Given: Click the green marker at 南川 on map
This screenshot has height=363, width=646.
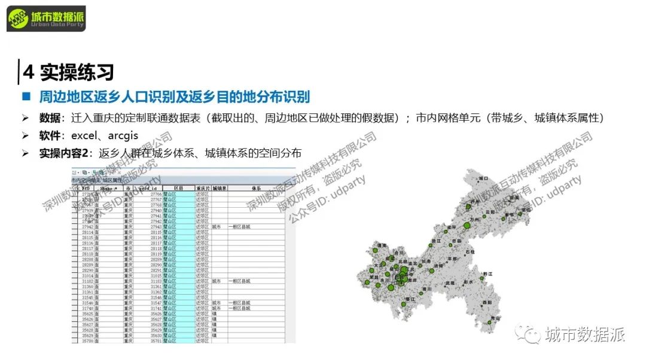Looking at the screenshot, I should (421, 294).
